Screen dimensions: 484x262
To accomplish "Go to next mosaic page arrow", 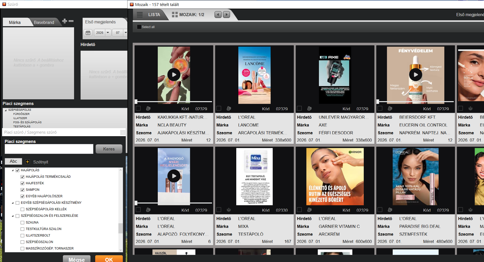I will click(226, 15).
